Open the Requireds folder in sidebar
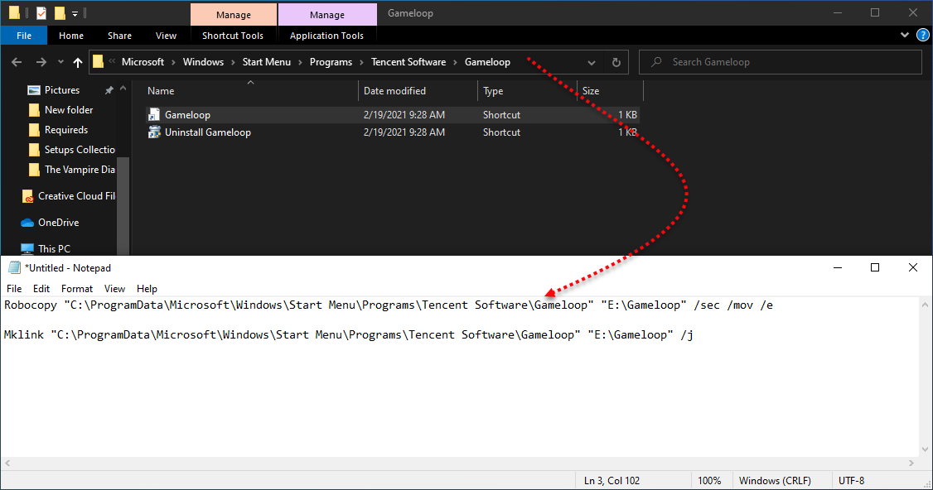The image size is (933, 490). click(66, 130)
